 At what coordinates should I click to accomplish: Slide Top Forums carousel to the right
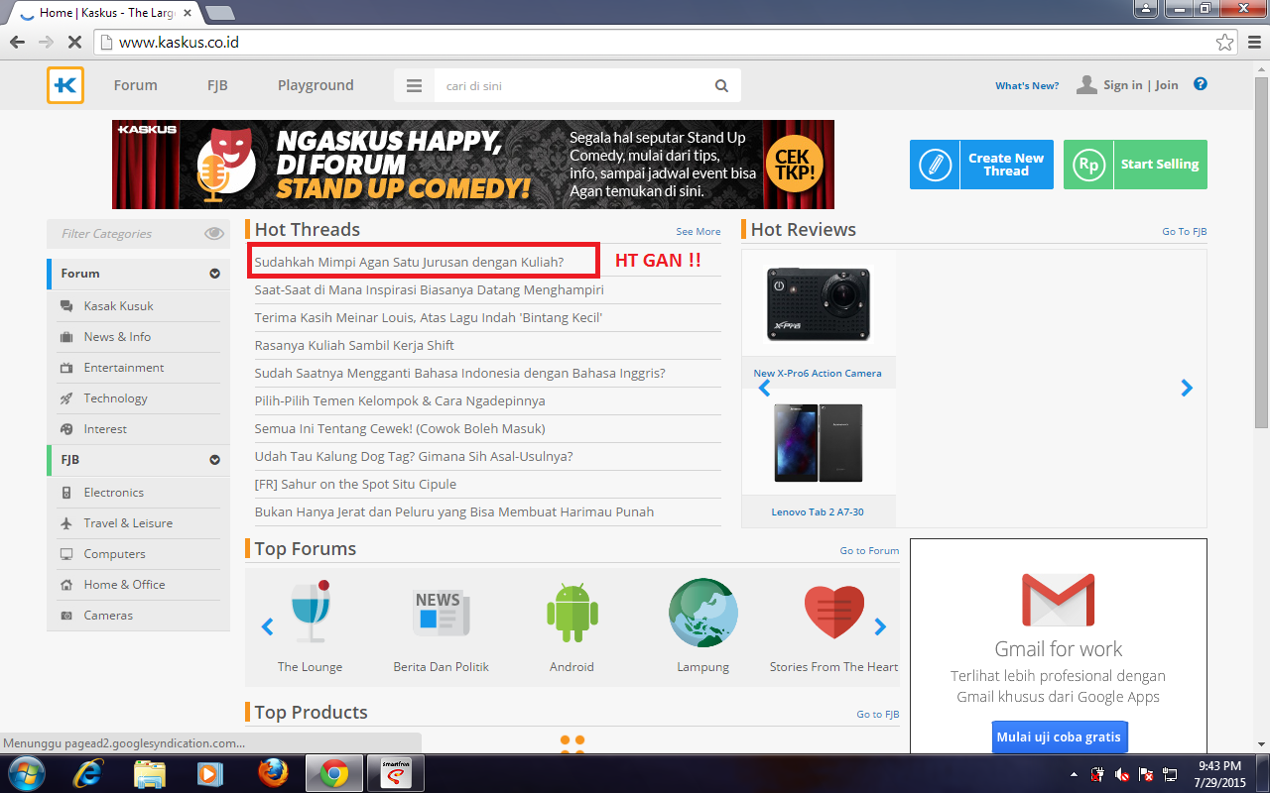pyautogui.click(x=879, y=626)
